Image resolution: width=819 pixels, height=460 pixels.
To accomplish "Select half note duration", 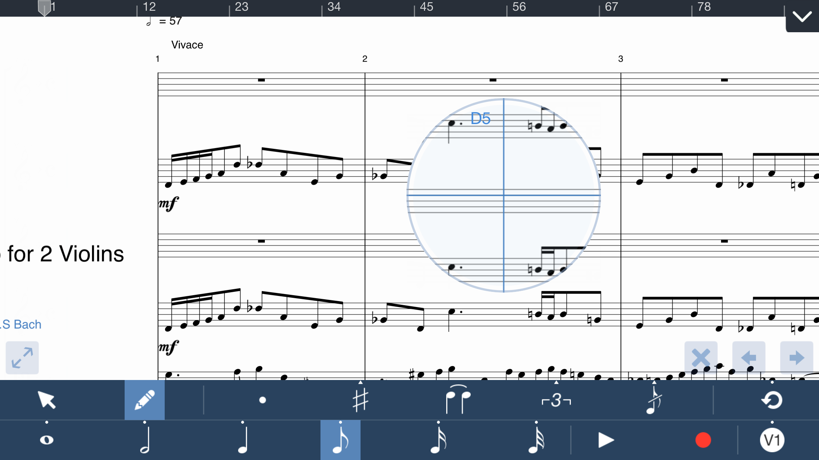I will pyautogui.click(x=145, y=440).
